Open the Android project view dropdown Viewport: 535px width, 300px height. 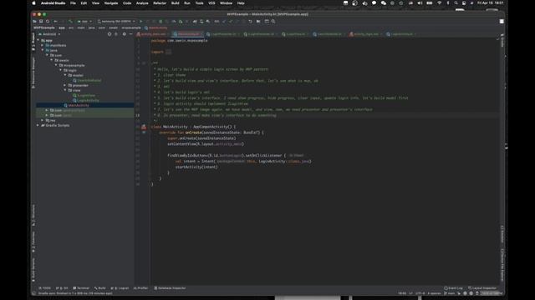tap(49, 34)
